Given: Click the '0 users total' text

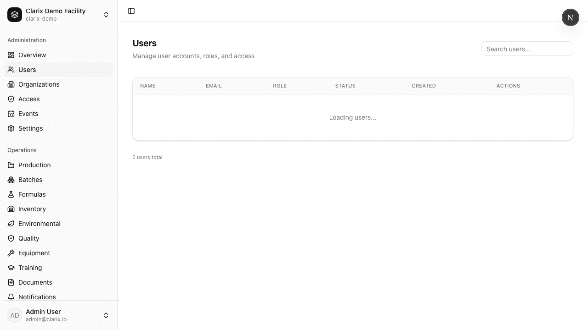Looking at the screenshot, I should point(147,157).
